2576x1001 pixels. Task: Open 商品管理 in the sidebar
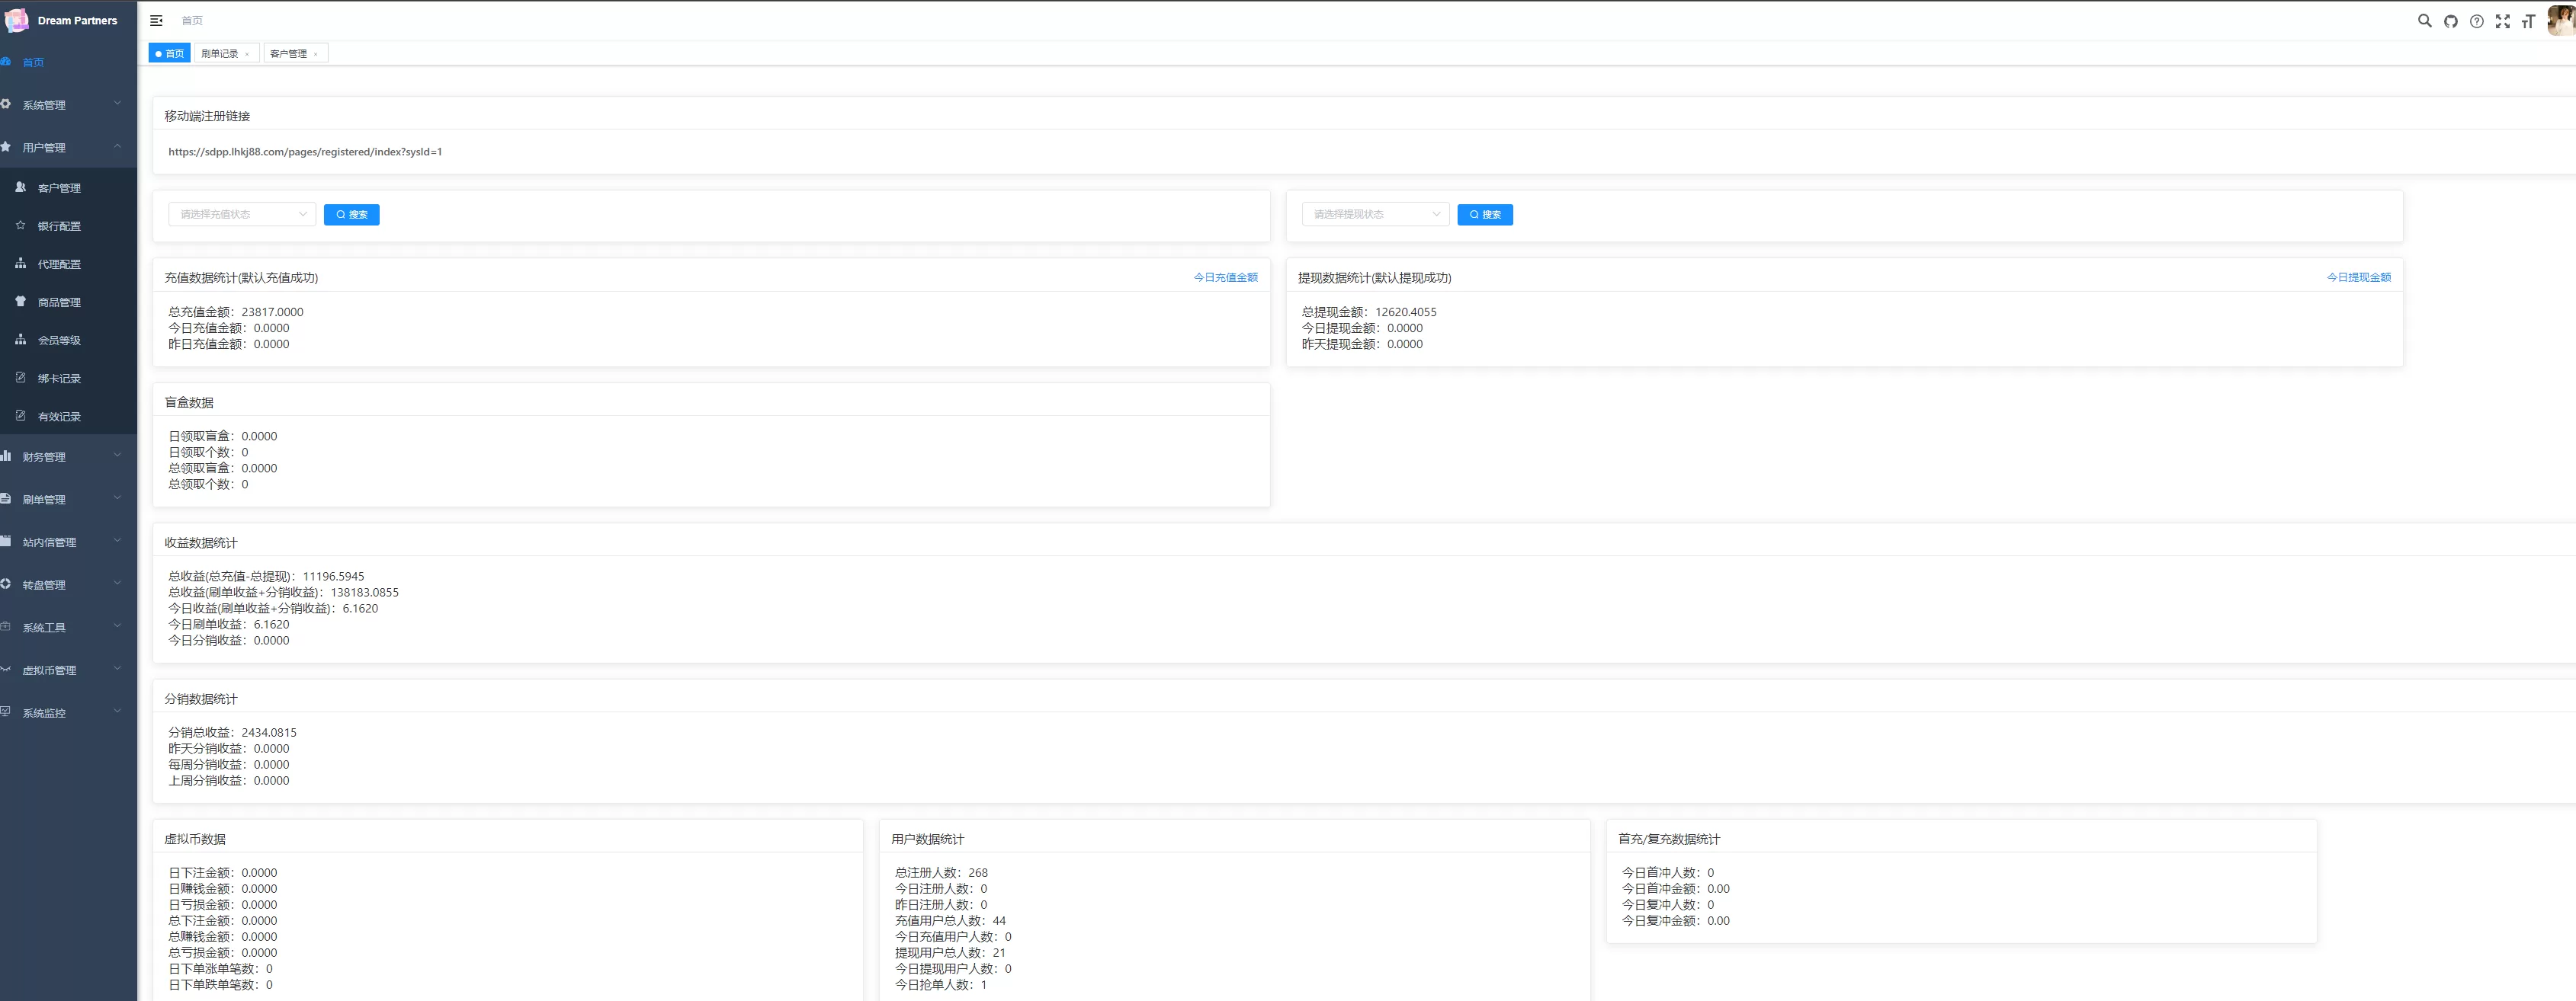[x=59, y=302]
